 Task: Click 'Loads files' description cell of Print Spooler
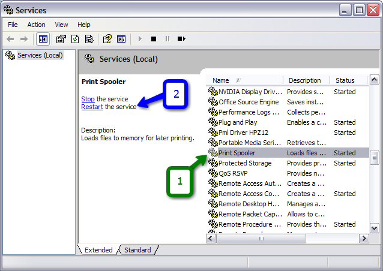(x=306, y=153)
